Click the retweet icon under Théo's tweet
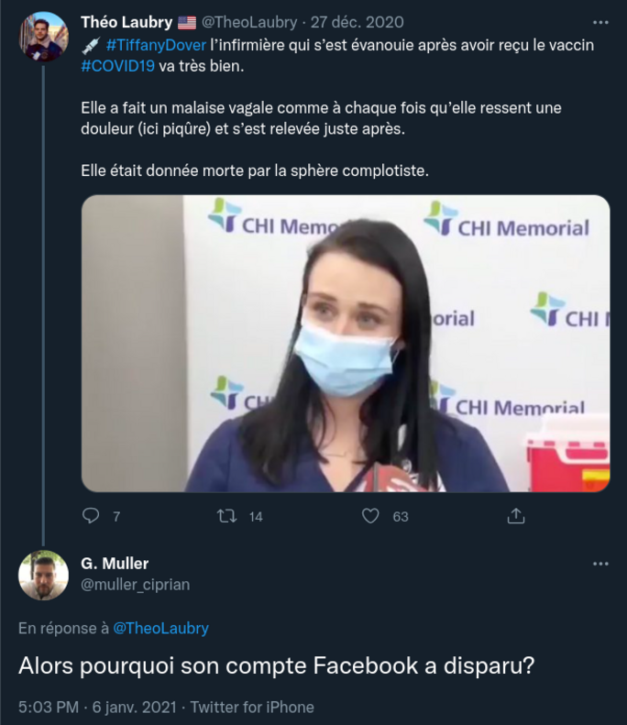Screen dimensions: 627x725 (x=225, y=516)
